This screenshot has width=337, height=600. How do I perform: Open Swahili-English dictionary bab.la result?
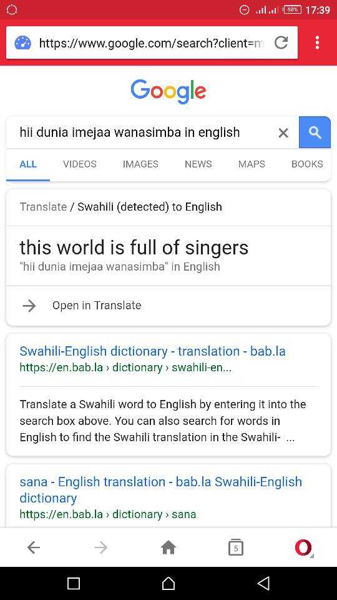click(x=152, y=351)
